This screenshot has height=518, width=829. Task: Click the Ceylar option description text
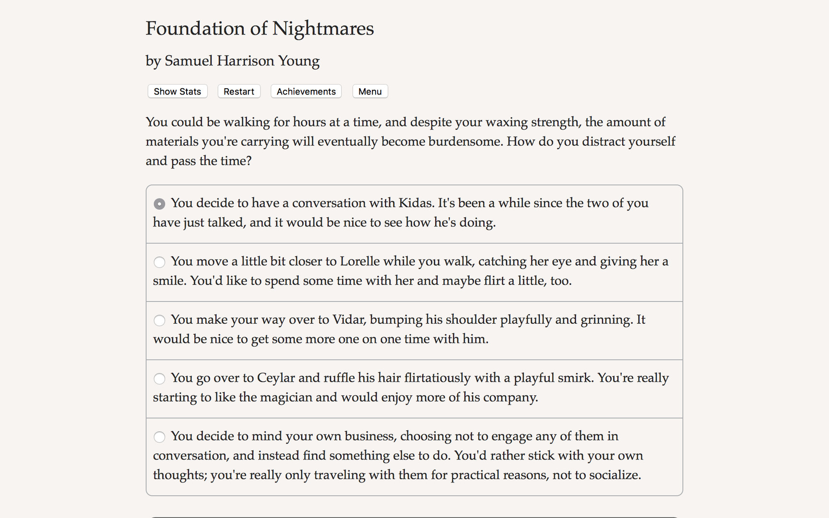coord(410,388)
